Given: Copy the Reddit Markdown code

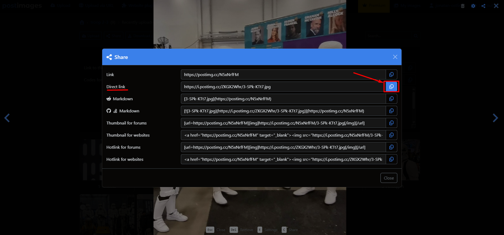Looking at the screenshot, I should [391, 99].
